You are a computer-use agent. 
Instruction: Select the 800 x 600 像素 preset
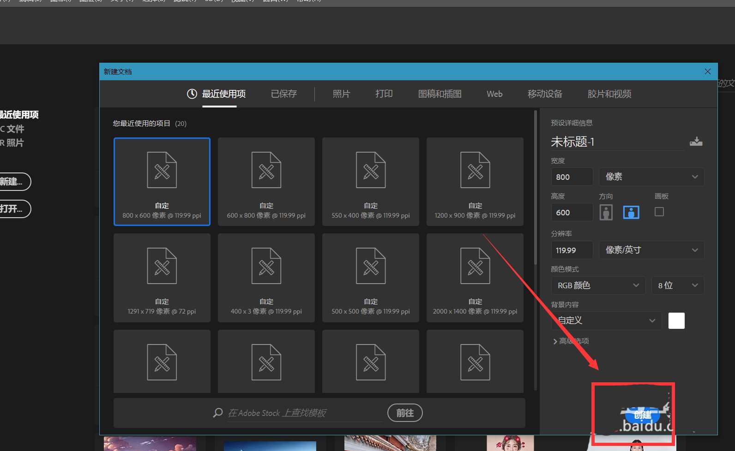[x=162, y=182]
